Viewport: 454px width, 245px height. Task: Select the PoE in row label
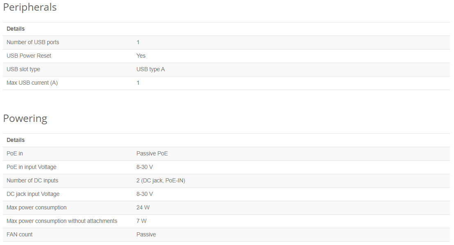pyautogui.click(x=15, y=154)
